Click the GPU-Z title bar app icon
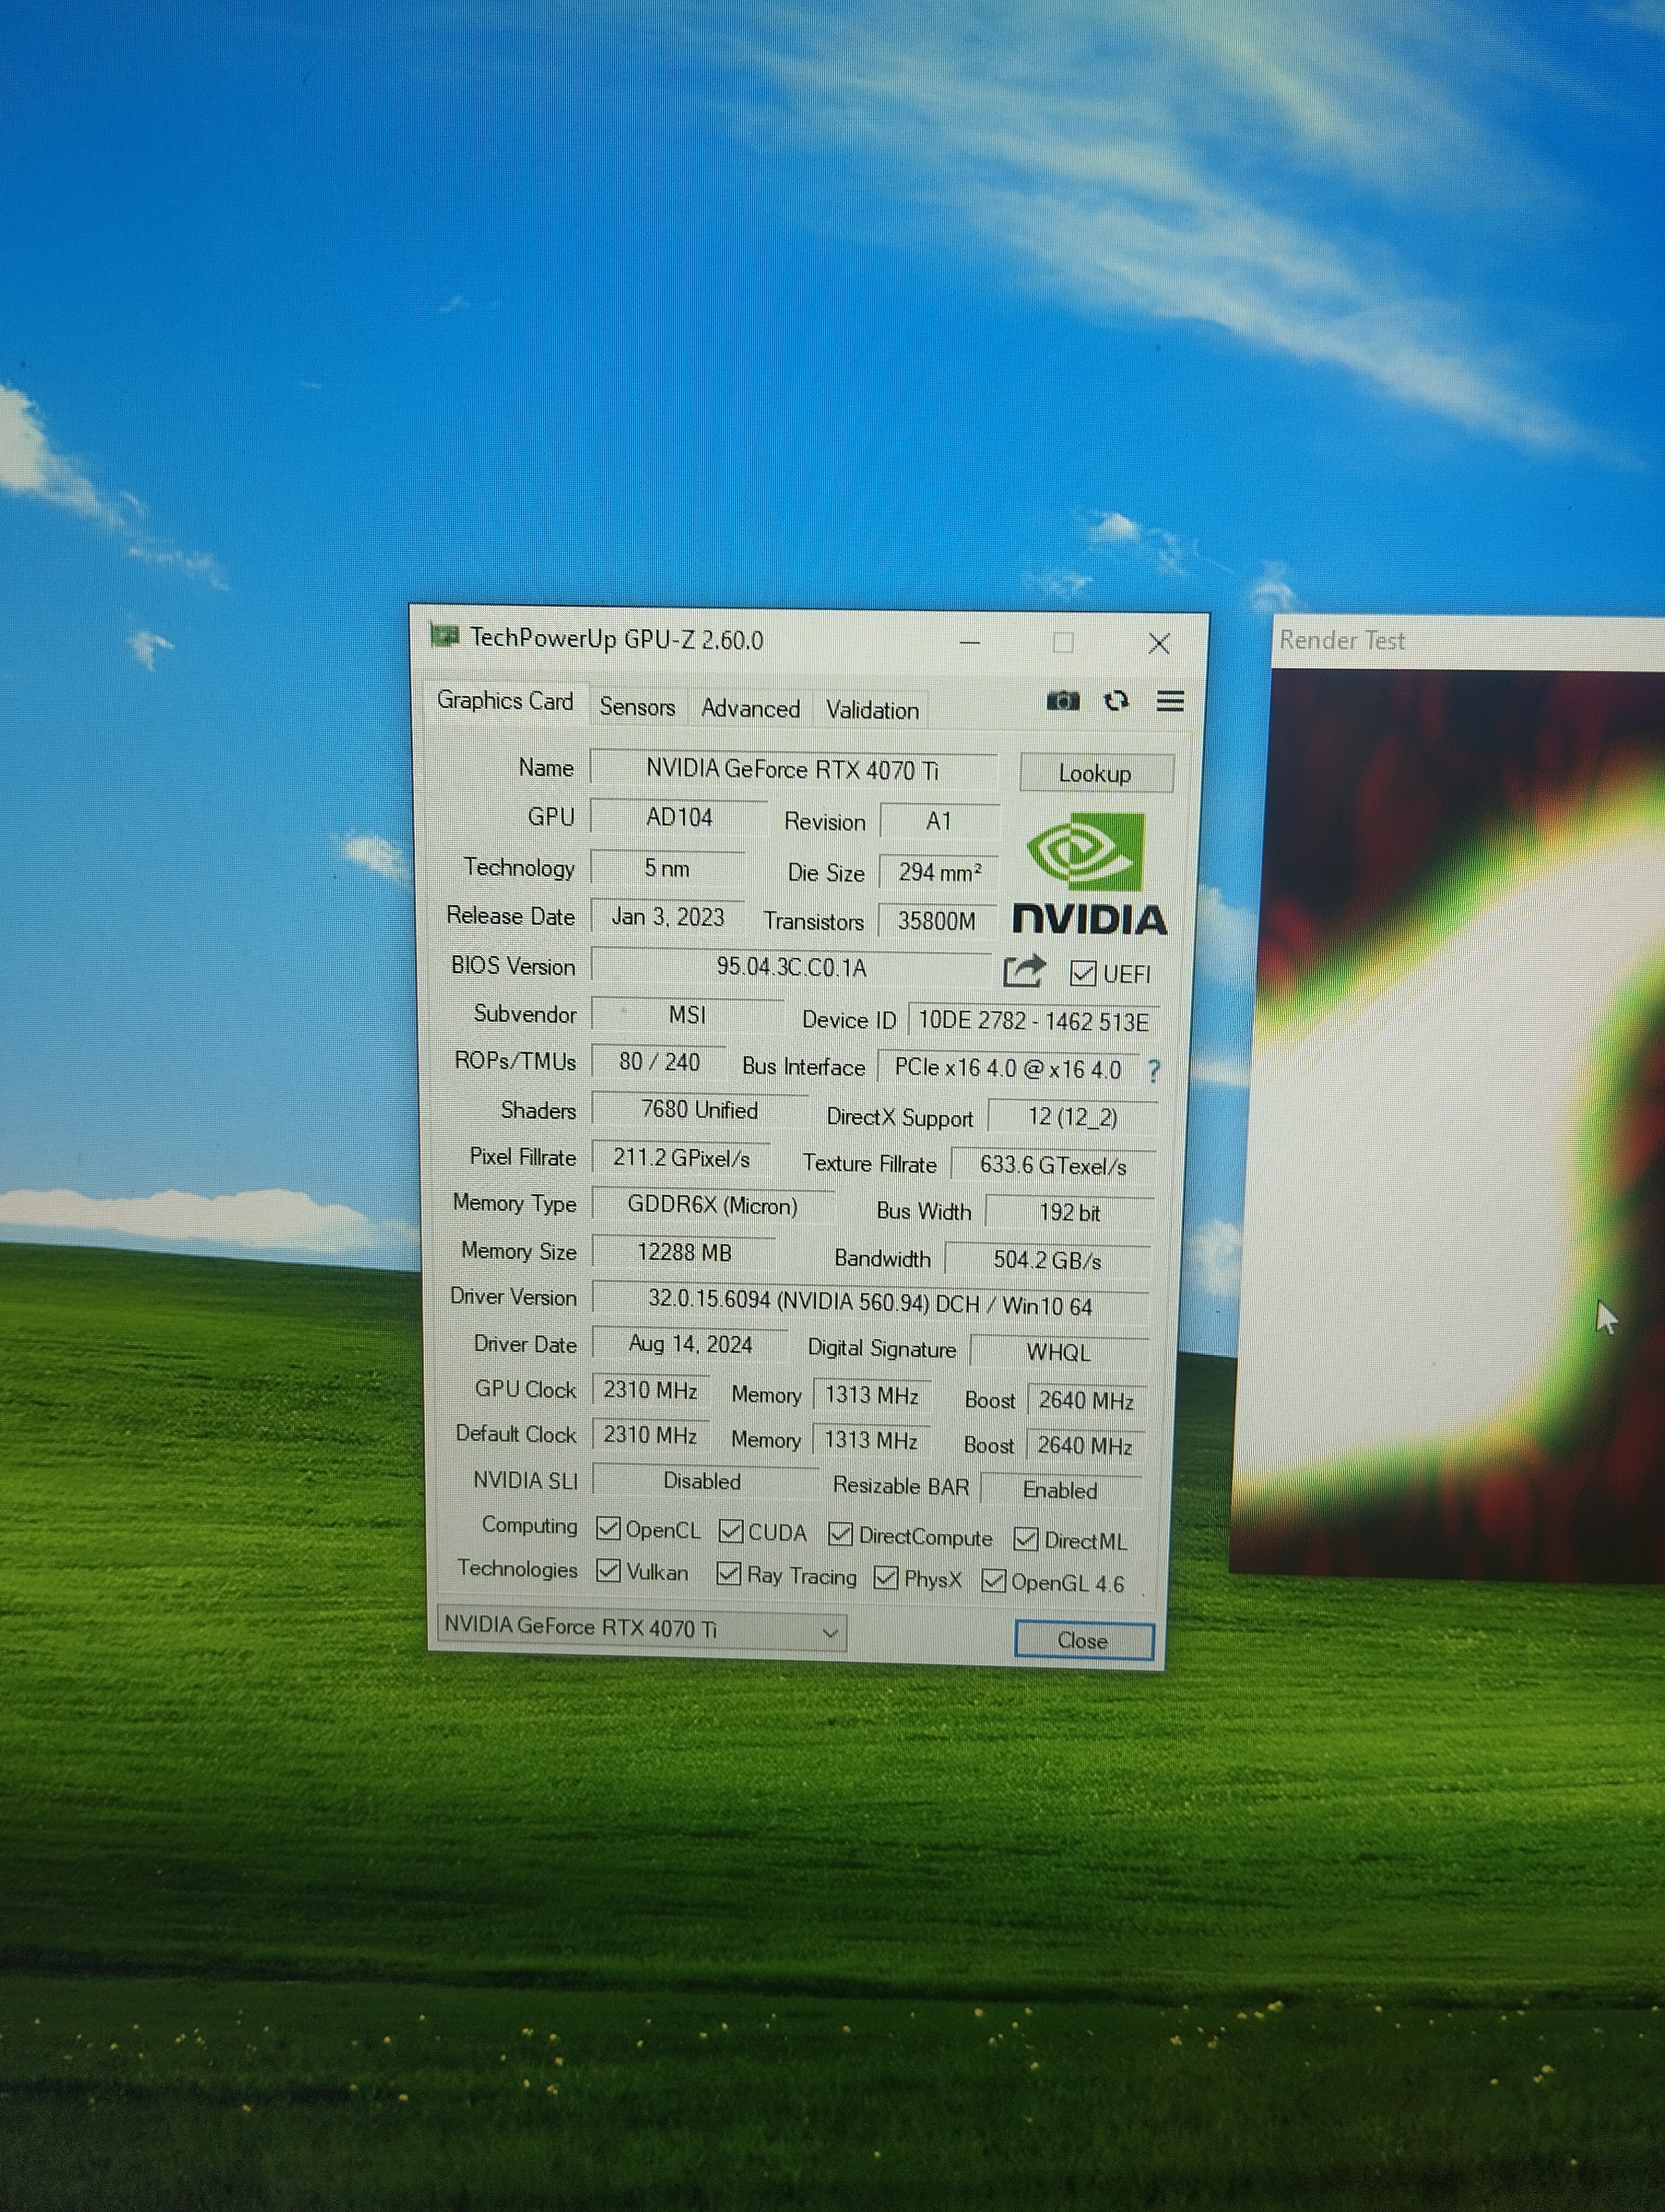 444,636
